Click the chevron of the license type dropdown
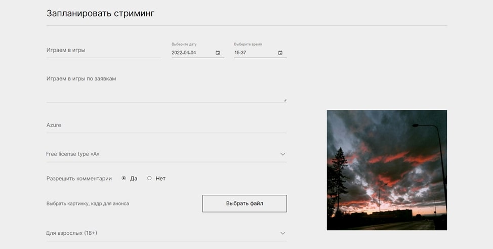The image size is (493, 249). click(x=282, y=154)
